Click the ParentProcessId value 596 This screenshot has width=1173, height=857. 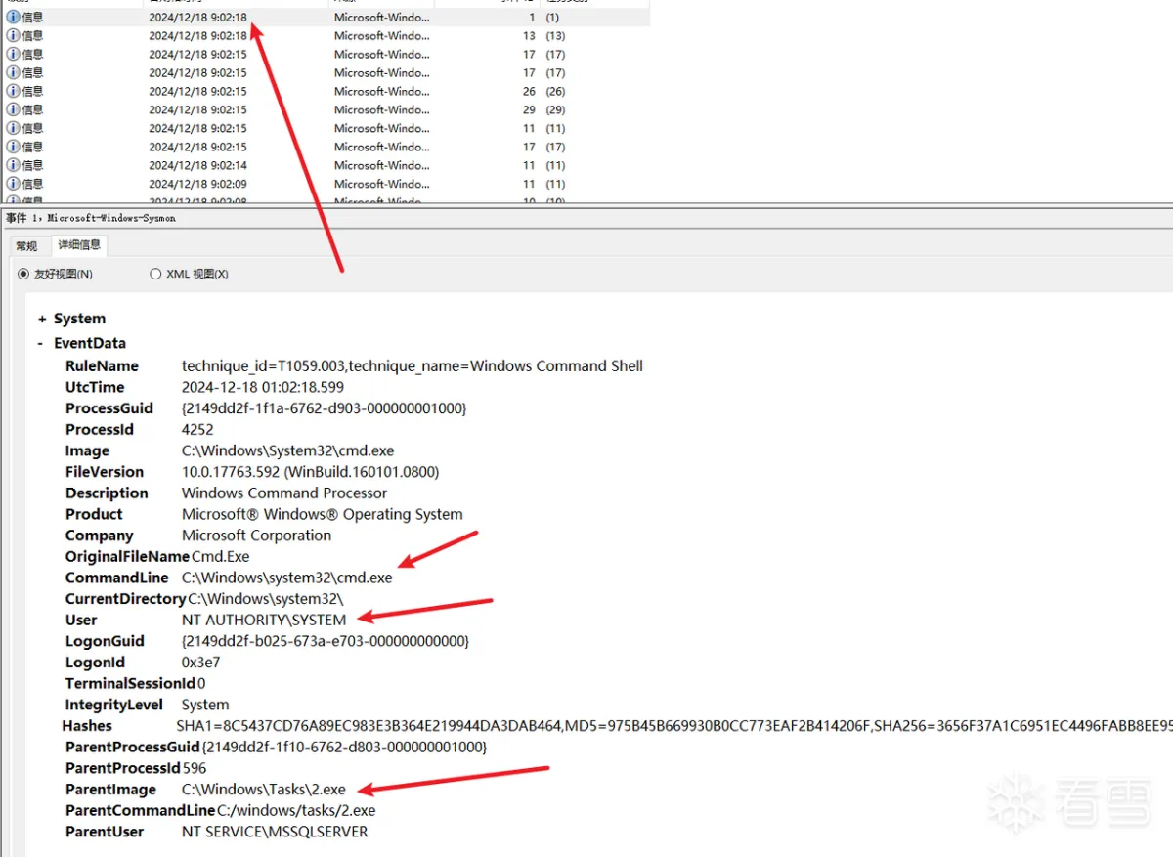tap(195, 768)
